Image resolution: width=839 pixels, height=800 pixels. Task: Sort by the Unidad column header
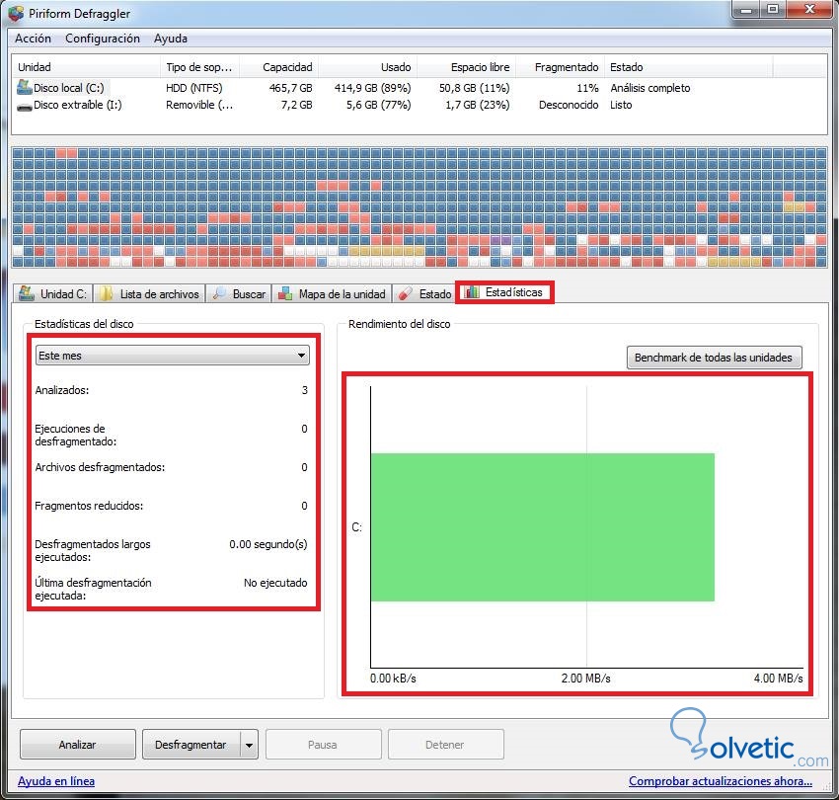coord(86,67)
